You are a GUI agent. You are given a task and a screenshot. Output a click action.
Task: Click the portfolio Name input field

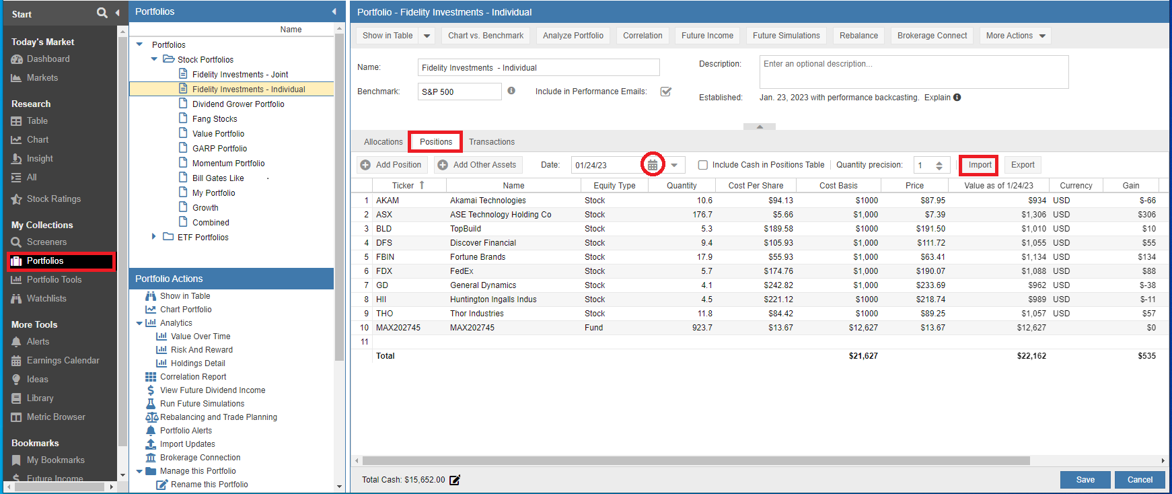coord(538,67)
